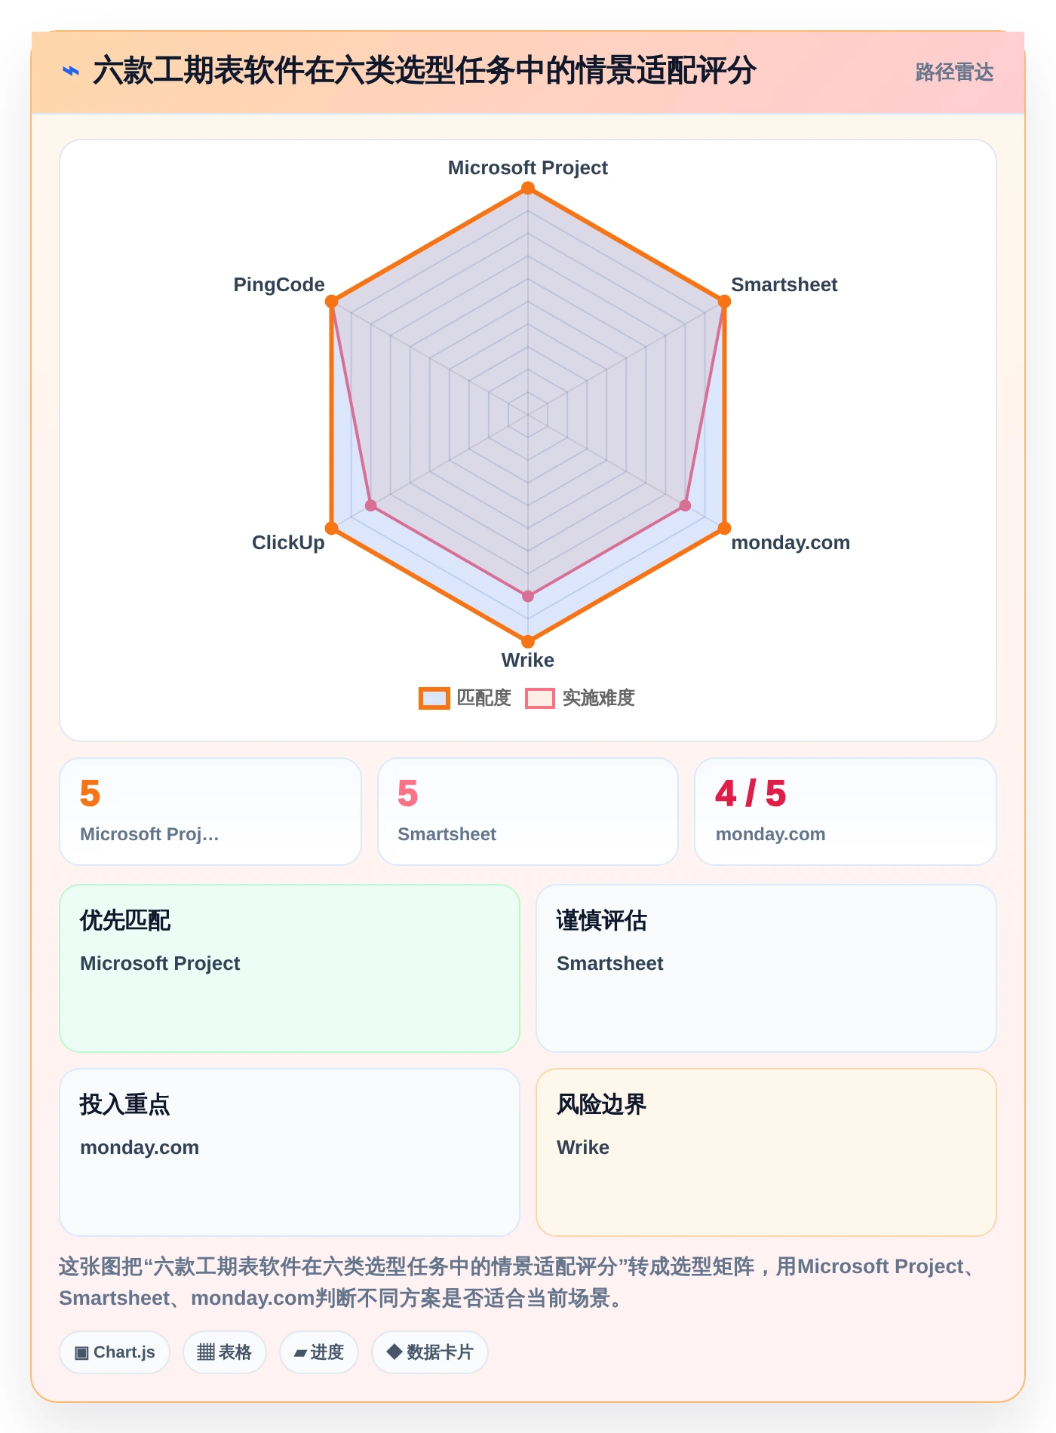Click the Microsoft Project orange data point

pos(528,188)
